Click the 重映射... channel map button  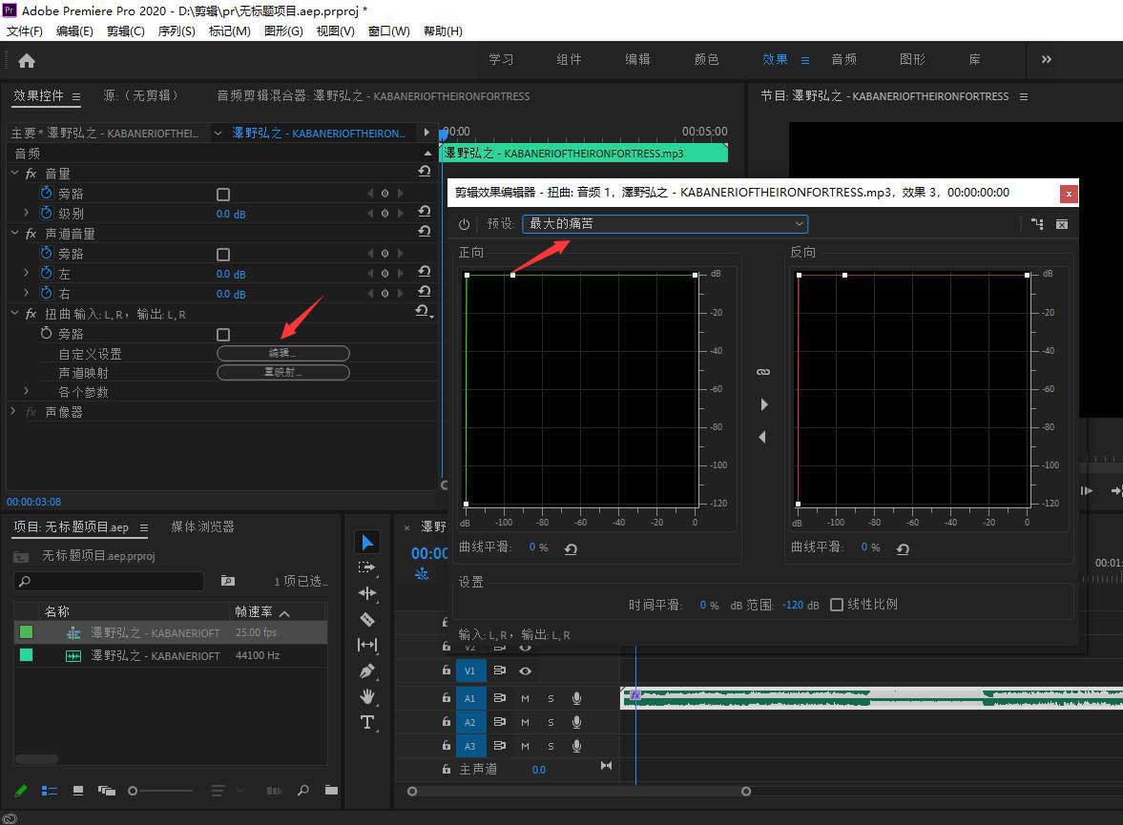[x=283, y=373]
